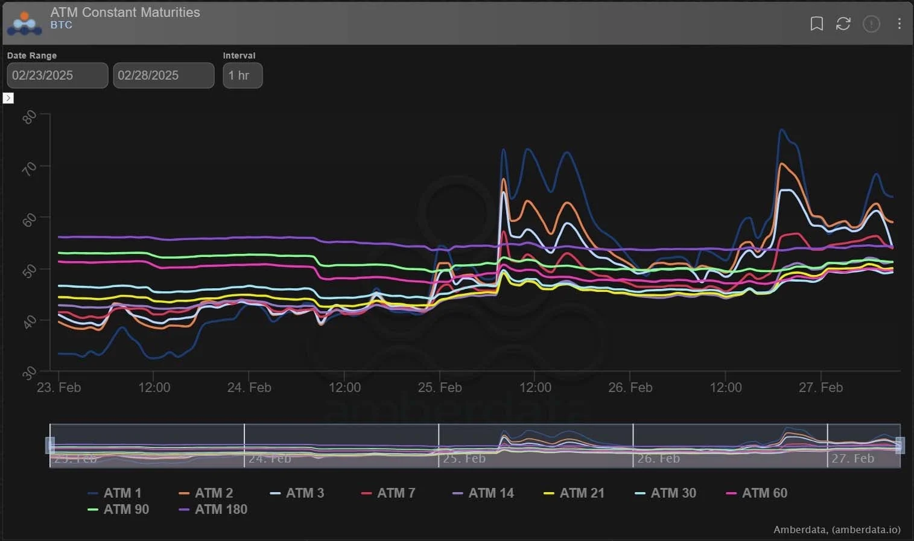Toggle ATM 1 series in legend
This screenshot has height=541, width=914.
(x=115, y=493)
